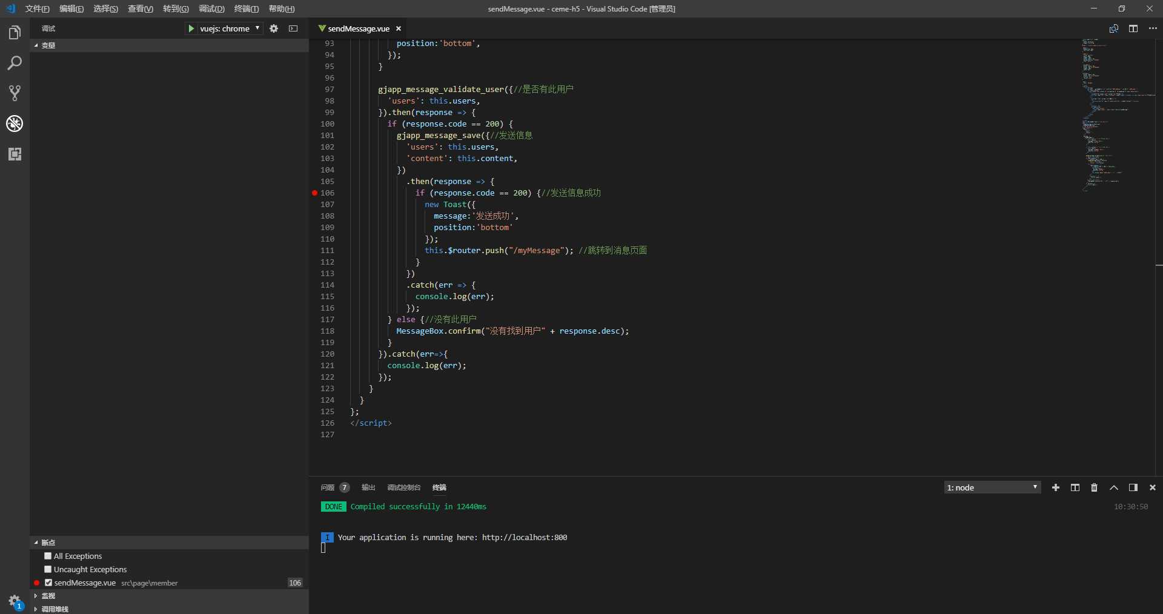The height and width of the screenshot is (614, 1163).
Task: Switch to the 问题 problems tab
Action: [328, 487]
